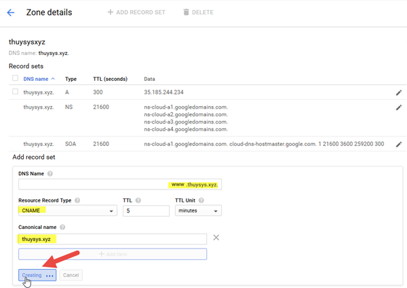The width and height of the screenshot is (407, 288).
Task: Click the Add item button
Action: (x=113, y=254)
